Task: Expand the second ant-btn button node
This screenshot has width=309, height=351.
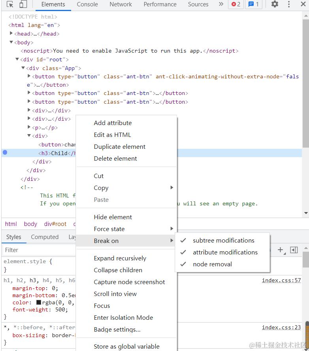Action: coord(29,93)
